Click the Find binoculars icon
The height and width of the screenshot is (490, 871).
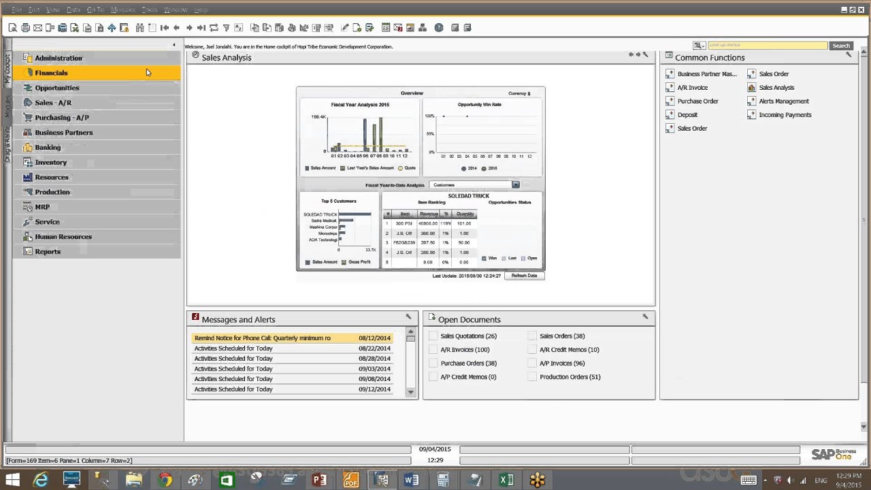(x=140, y=28)
